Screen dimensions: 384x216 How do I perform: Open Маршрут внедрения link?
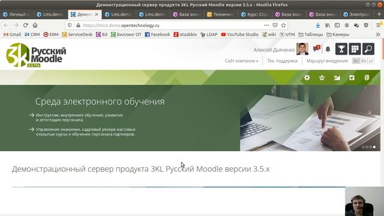point(327,61)
